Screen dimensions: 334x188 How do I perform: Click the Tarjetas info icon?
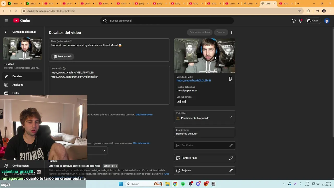coord(178,171)
